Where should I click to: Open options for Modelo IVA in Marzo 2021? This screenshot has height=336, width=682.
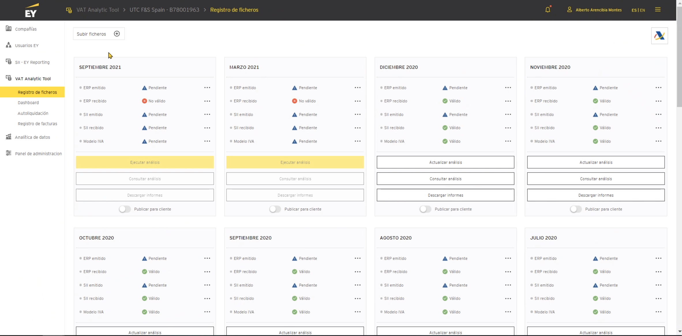[357, 141]
